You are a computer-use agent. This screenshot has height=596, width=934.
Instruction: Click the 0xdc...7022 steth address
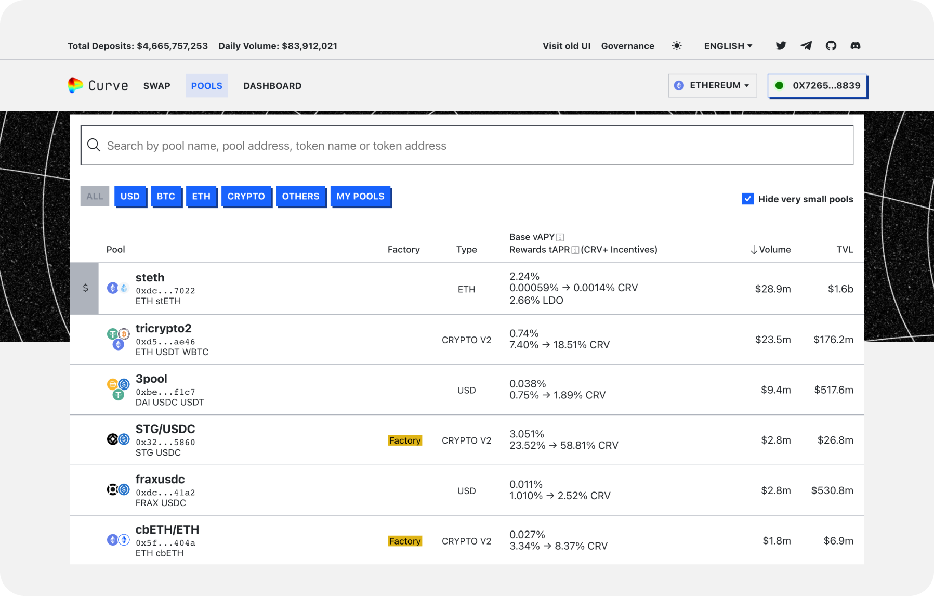[165, 291]
